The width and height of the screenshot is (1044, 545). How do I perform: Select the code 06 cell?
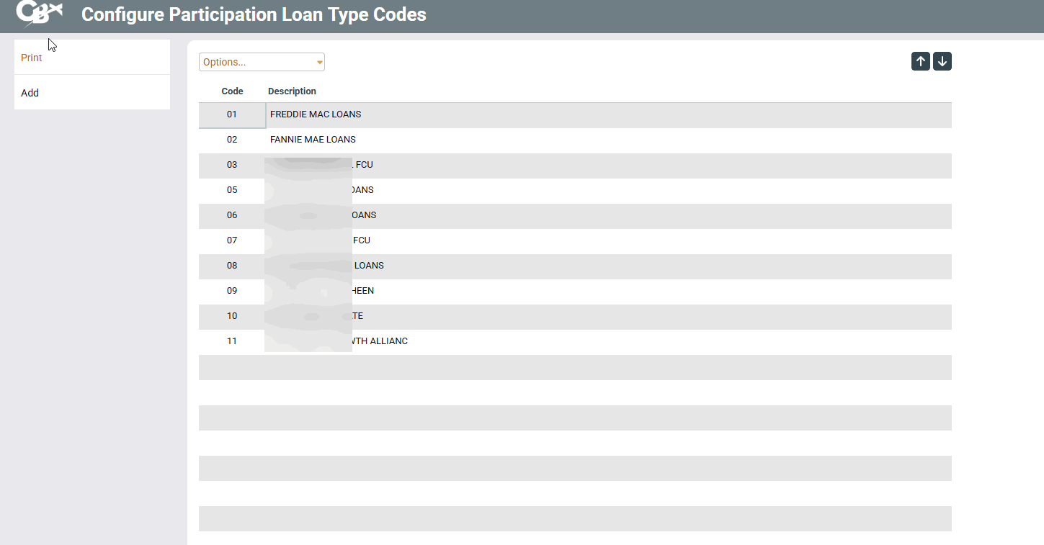232,215
